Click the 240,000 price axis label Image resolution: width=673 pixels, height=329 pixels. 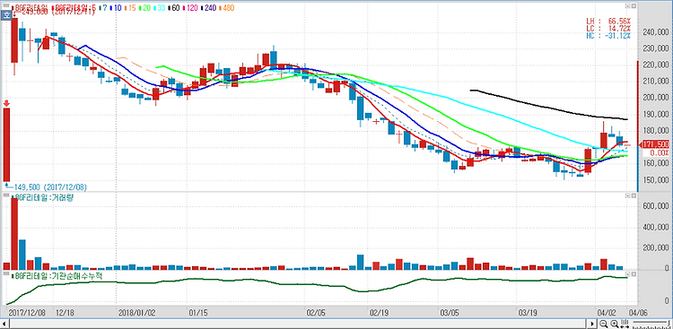(657, 32)
